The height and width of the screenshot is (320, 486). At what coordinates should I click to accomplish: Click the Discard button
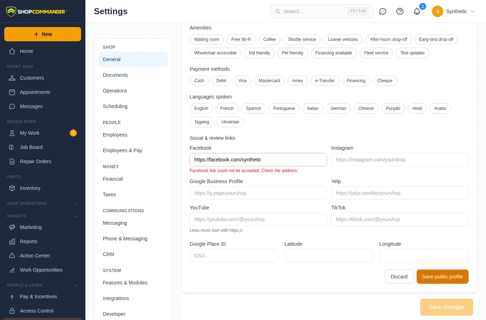point(399,277)
